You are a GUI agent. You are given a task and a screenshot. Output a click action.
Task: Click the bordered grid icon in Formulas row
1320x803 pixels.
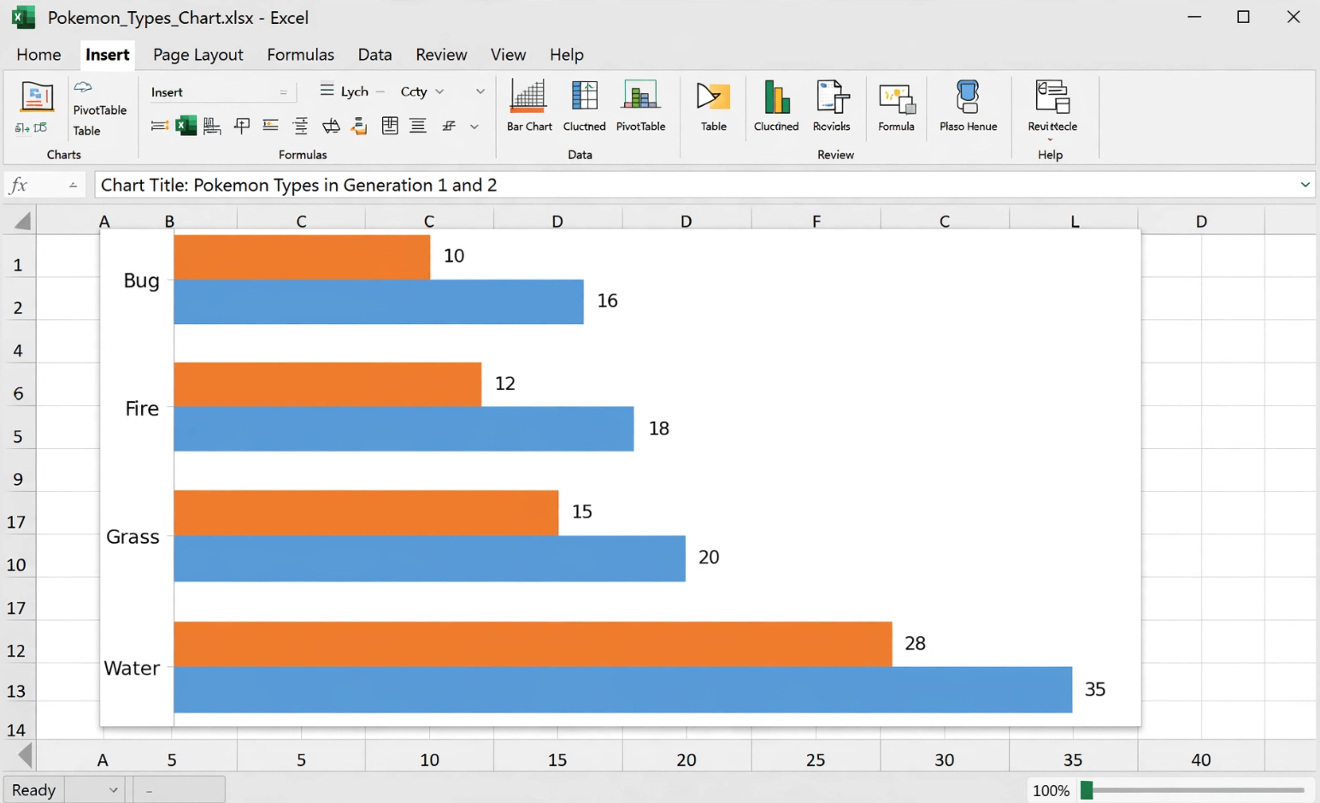click(390, 126)
